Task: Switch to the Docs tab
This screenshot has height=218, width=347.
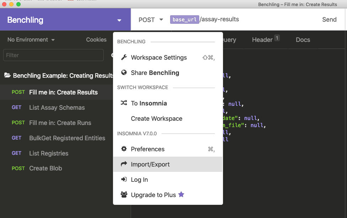Action: (303, 40)
